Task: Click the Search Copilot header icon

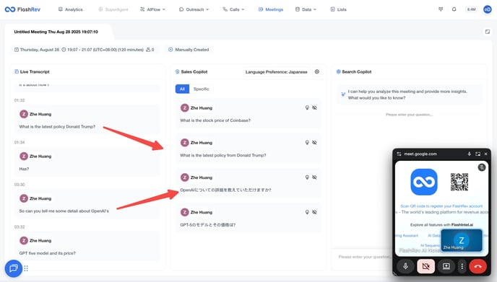Action: [338, 71]
